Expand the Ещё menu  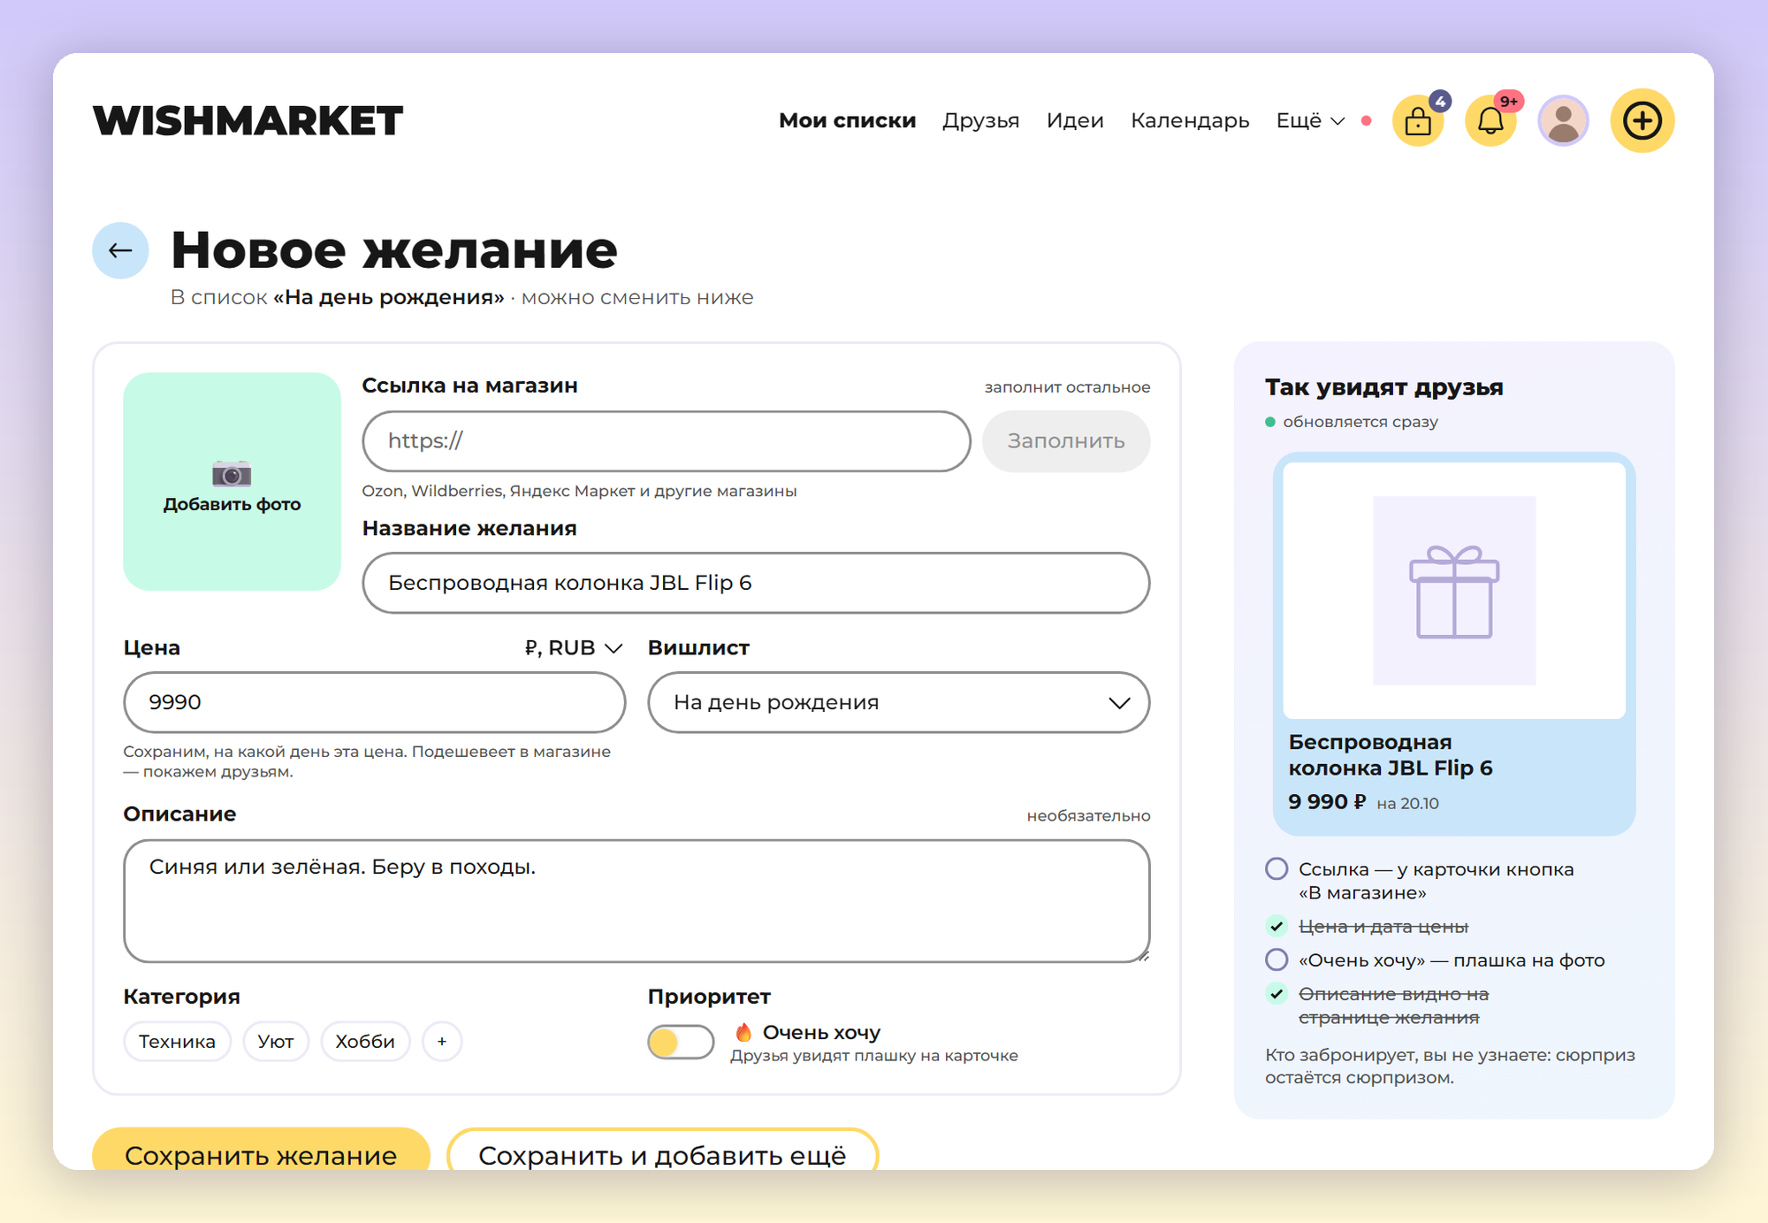pos(1310,120)
